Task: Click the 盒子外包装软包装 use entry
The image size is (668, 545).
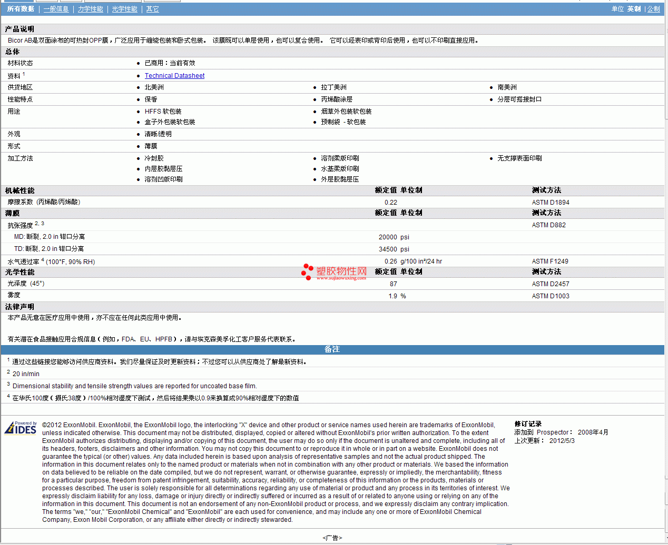Action: point(170,122)
